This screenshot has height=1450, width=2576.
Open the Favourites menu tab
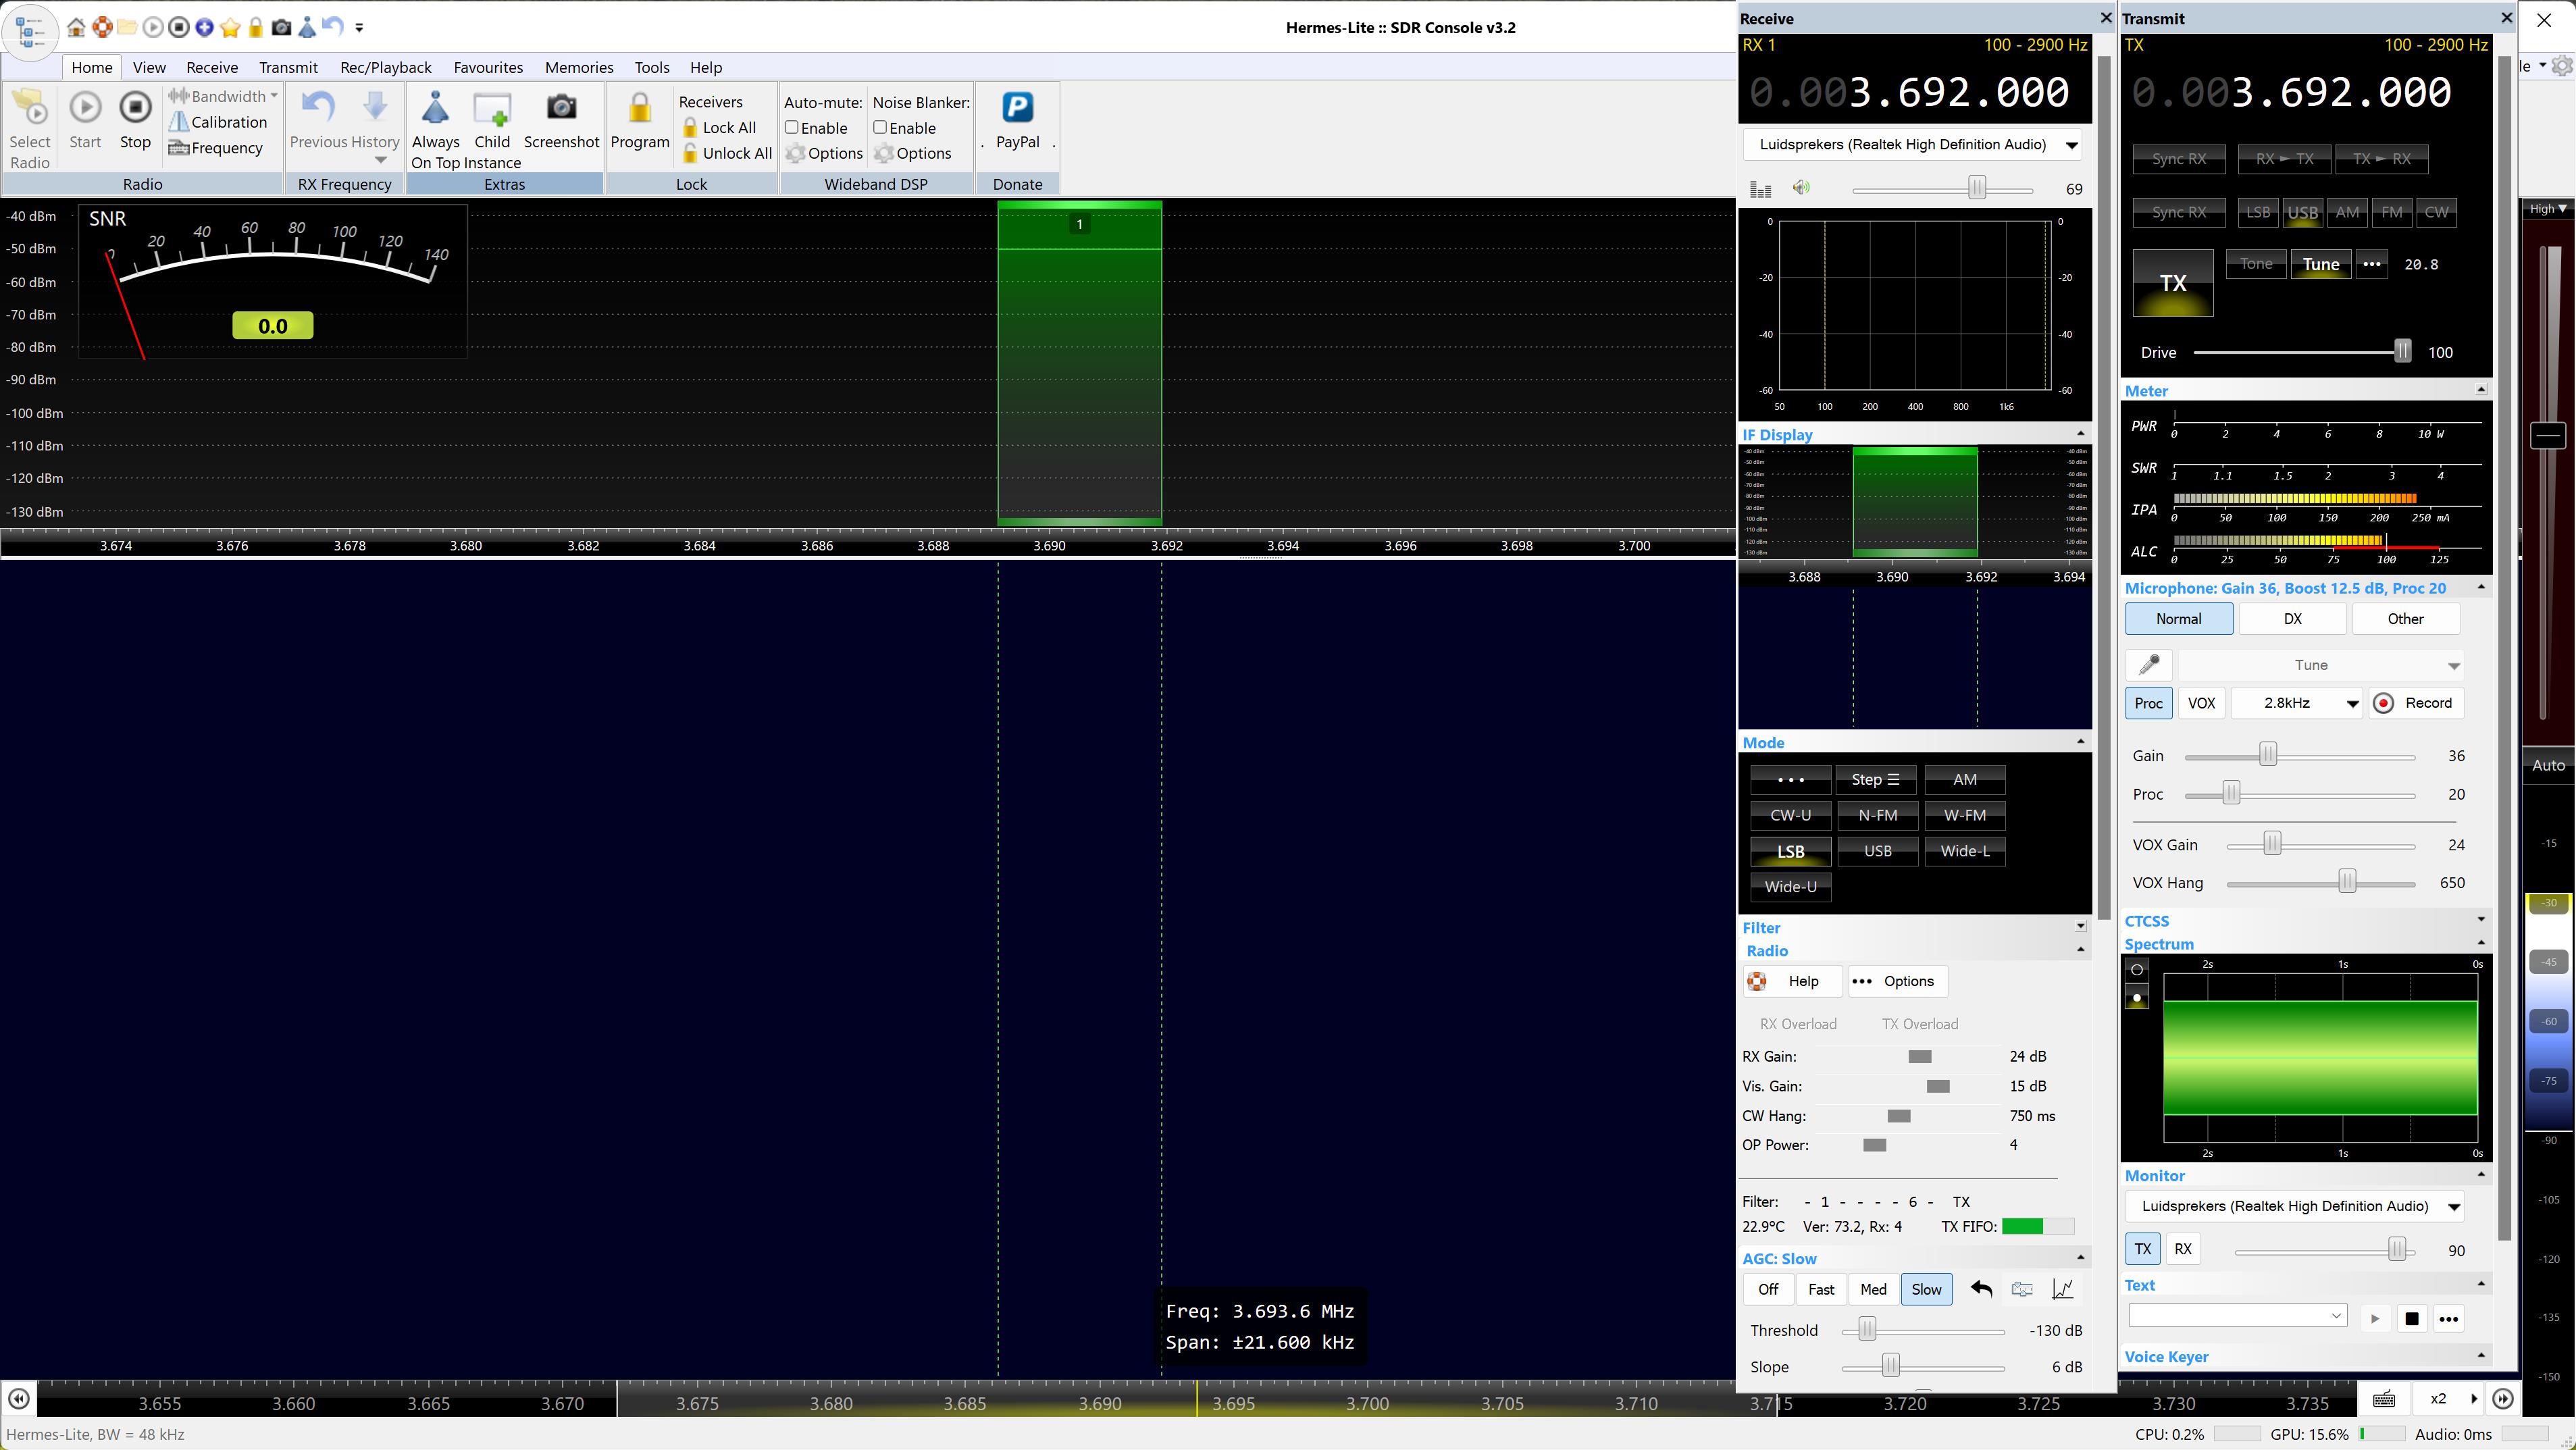pos(488,67)
